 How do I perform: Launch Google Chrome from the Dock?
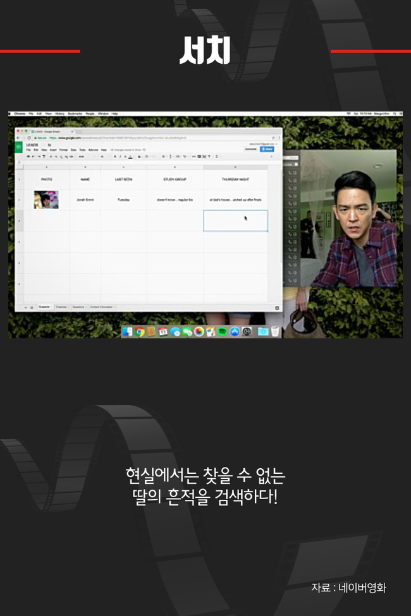pos(140,332)
